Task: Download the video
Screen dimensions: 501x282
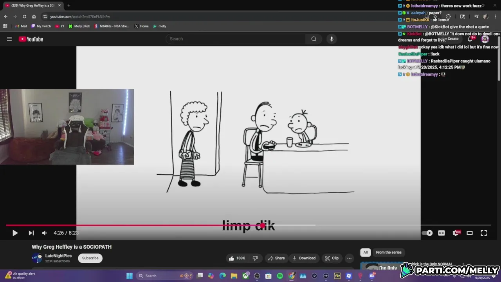Action: click(304, 258)
